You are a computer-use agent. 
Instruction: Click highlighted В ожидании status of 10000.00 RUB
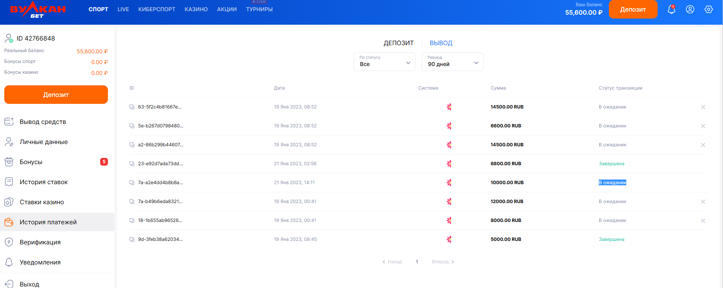[612, 183]
